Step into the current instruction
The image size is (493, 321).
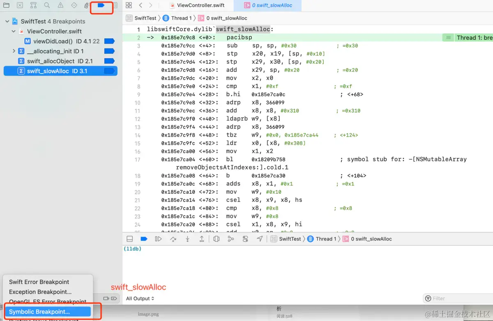(187, 239)
